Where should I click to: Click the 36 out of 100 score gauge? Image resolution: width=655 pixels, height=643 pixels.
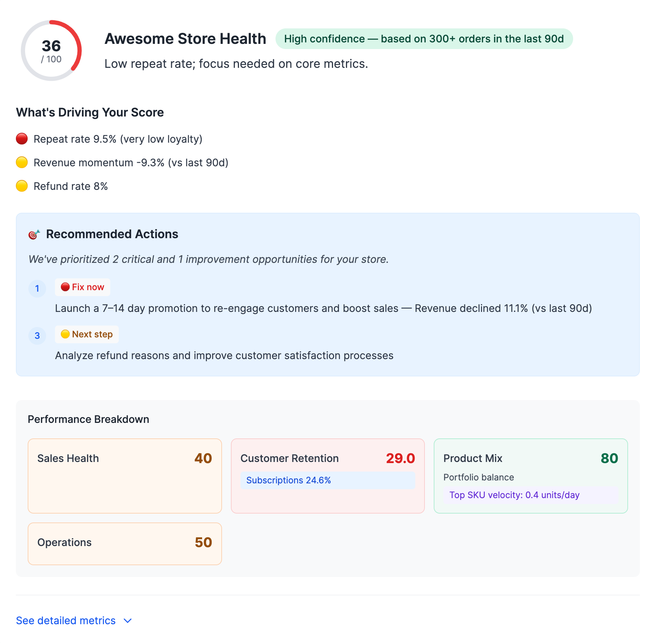pos(51,51)
